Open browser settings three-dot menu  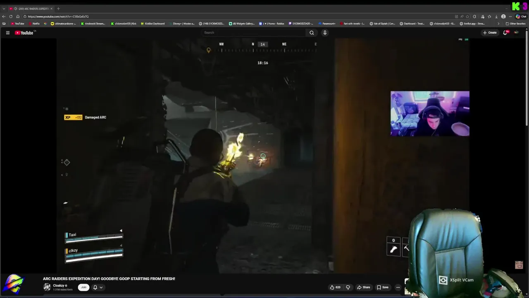click(x=510, y=17)
